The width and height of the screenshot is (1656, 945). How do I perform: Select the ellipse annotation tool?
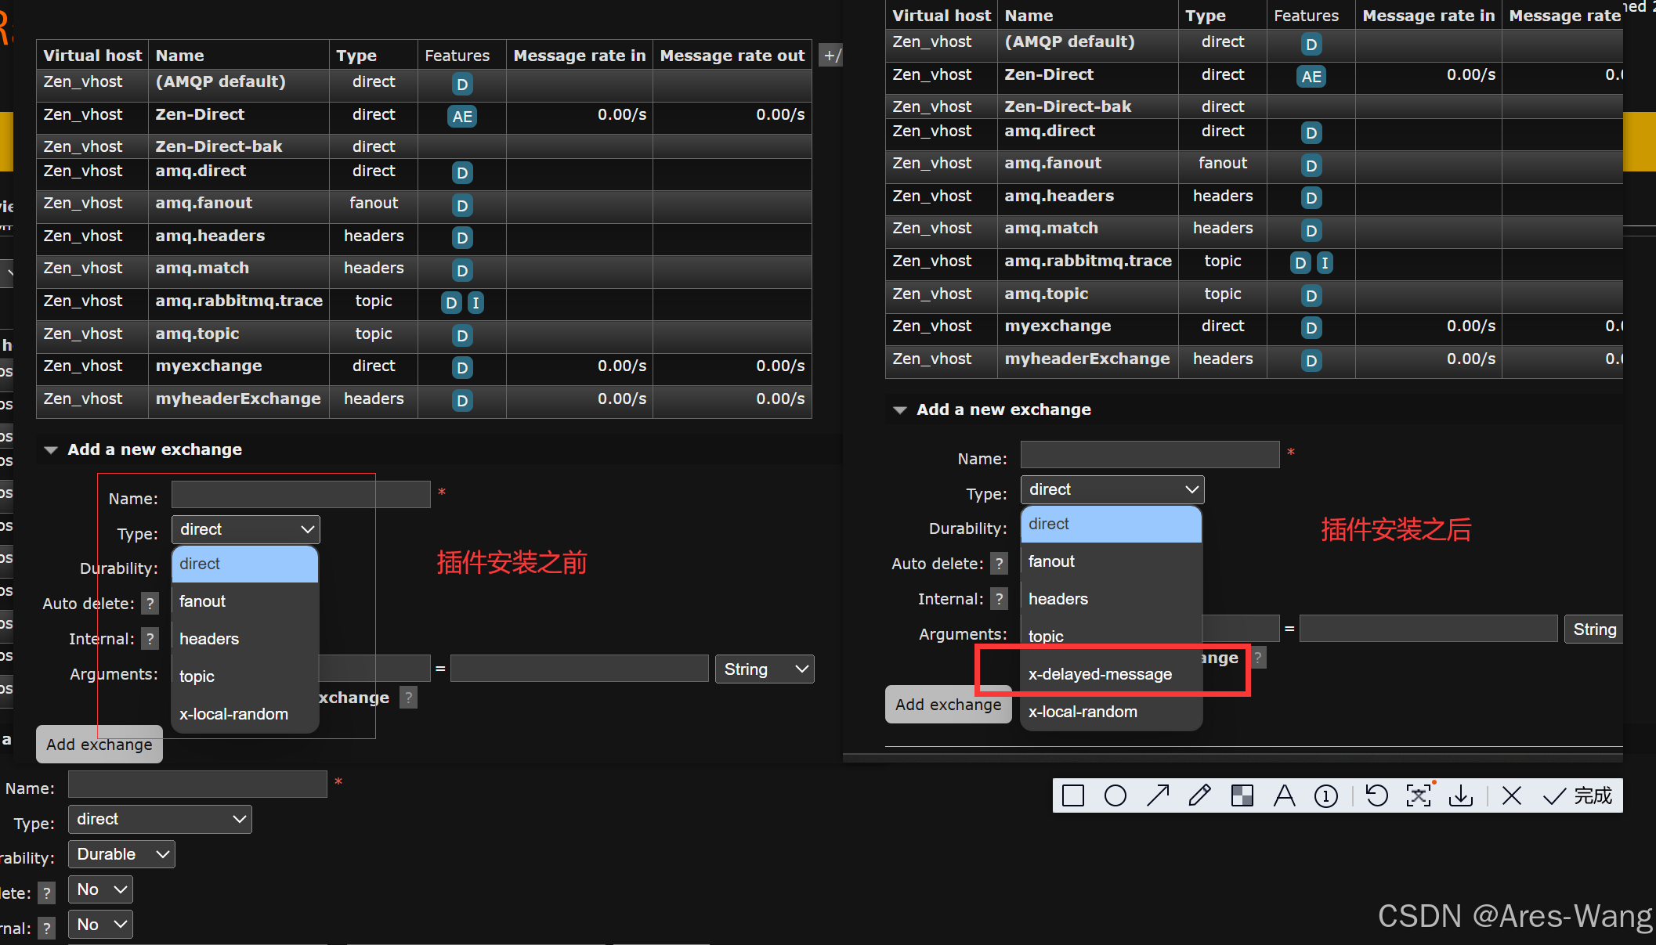coord(1115,796)
